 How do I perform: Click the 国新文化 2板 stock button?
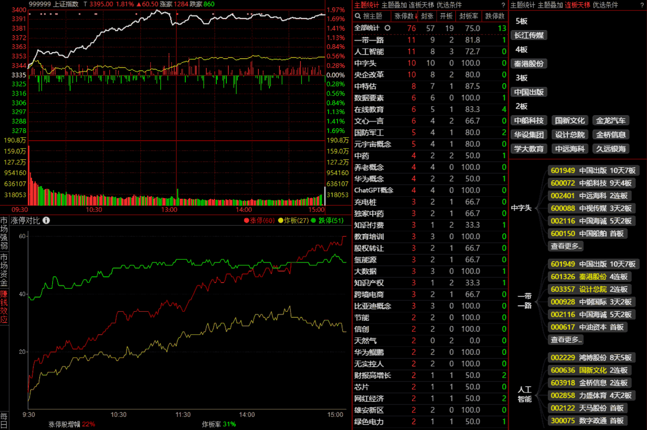(570, 121)
